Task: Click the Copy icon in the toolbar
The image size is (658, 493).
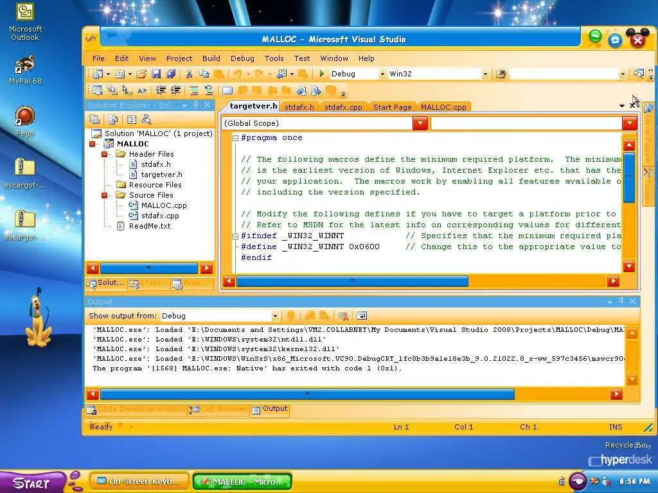Action: pos(204,74)
